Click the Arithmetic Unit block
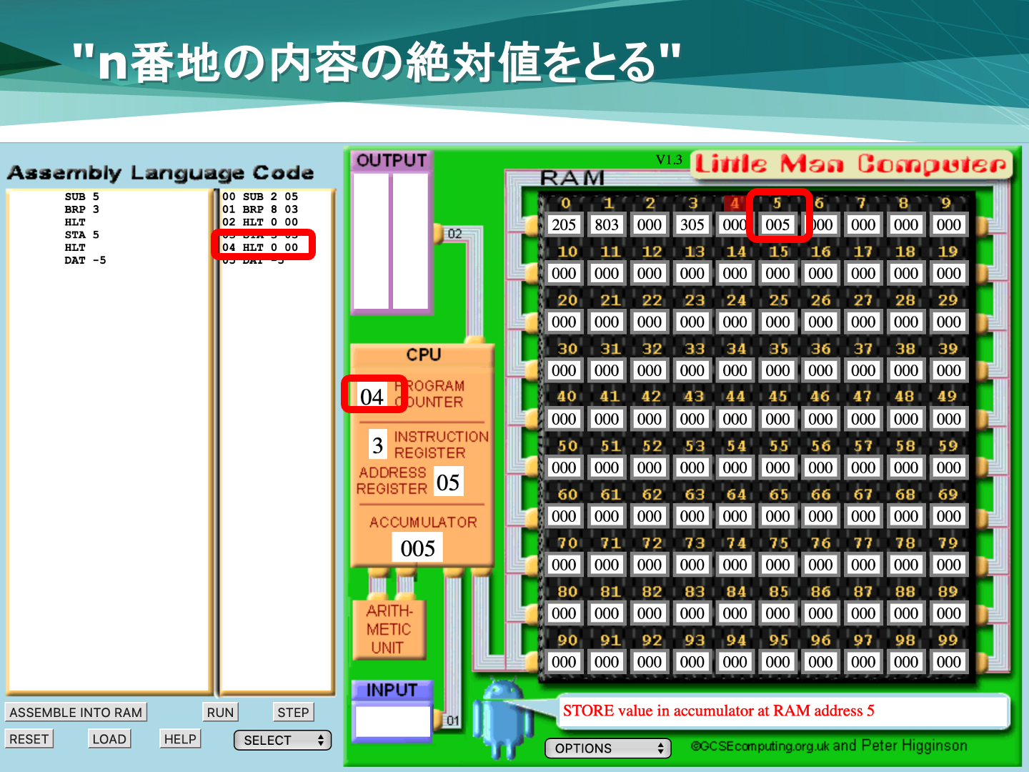 (389, 630)
